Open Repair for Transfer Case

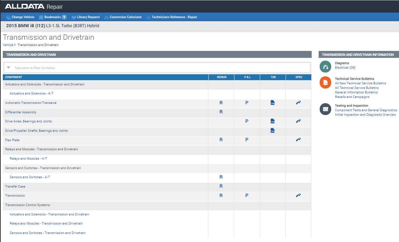click(221, 186)
